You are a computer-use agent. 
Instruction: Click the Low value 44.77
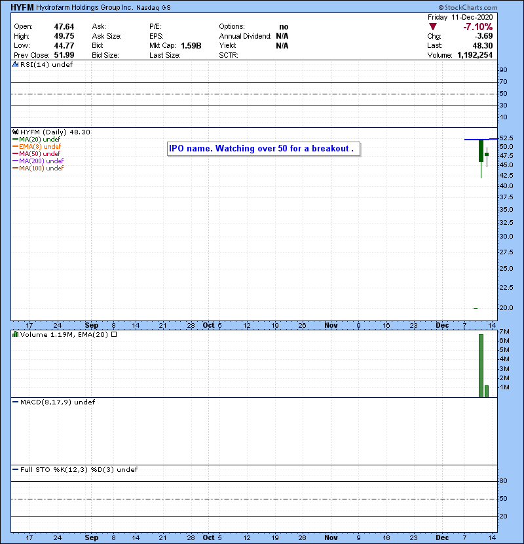click(64, 45)
